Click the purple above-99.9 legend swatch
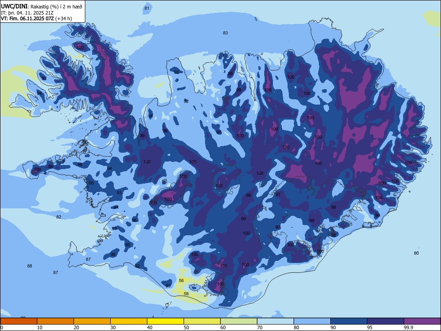This screenshot has height=331, width=441. tap(422, 321)
